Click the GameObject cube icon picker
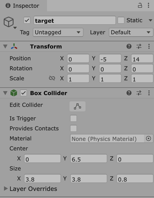 (x=8, y=22)
